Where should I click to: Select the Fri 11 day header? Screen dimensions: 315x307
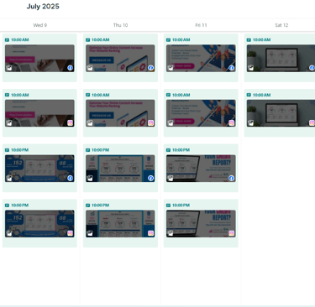201,25
